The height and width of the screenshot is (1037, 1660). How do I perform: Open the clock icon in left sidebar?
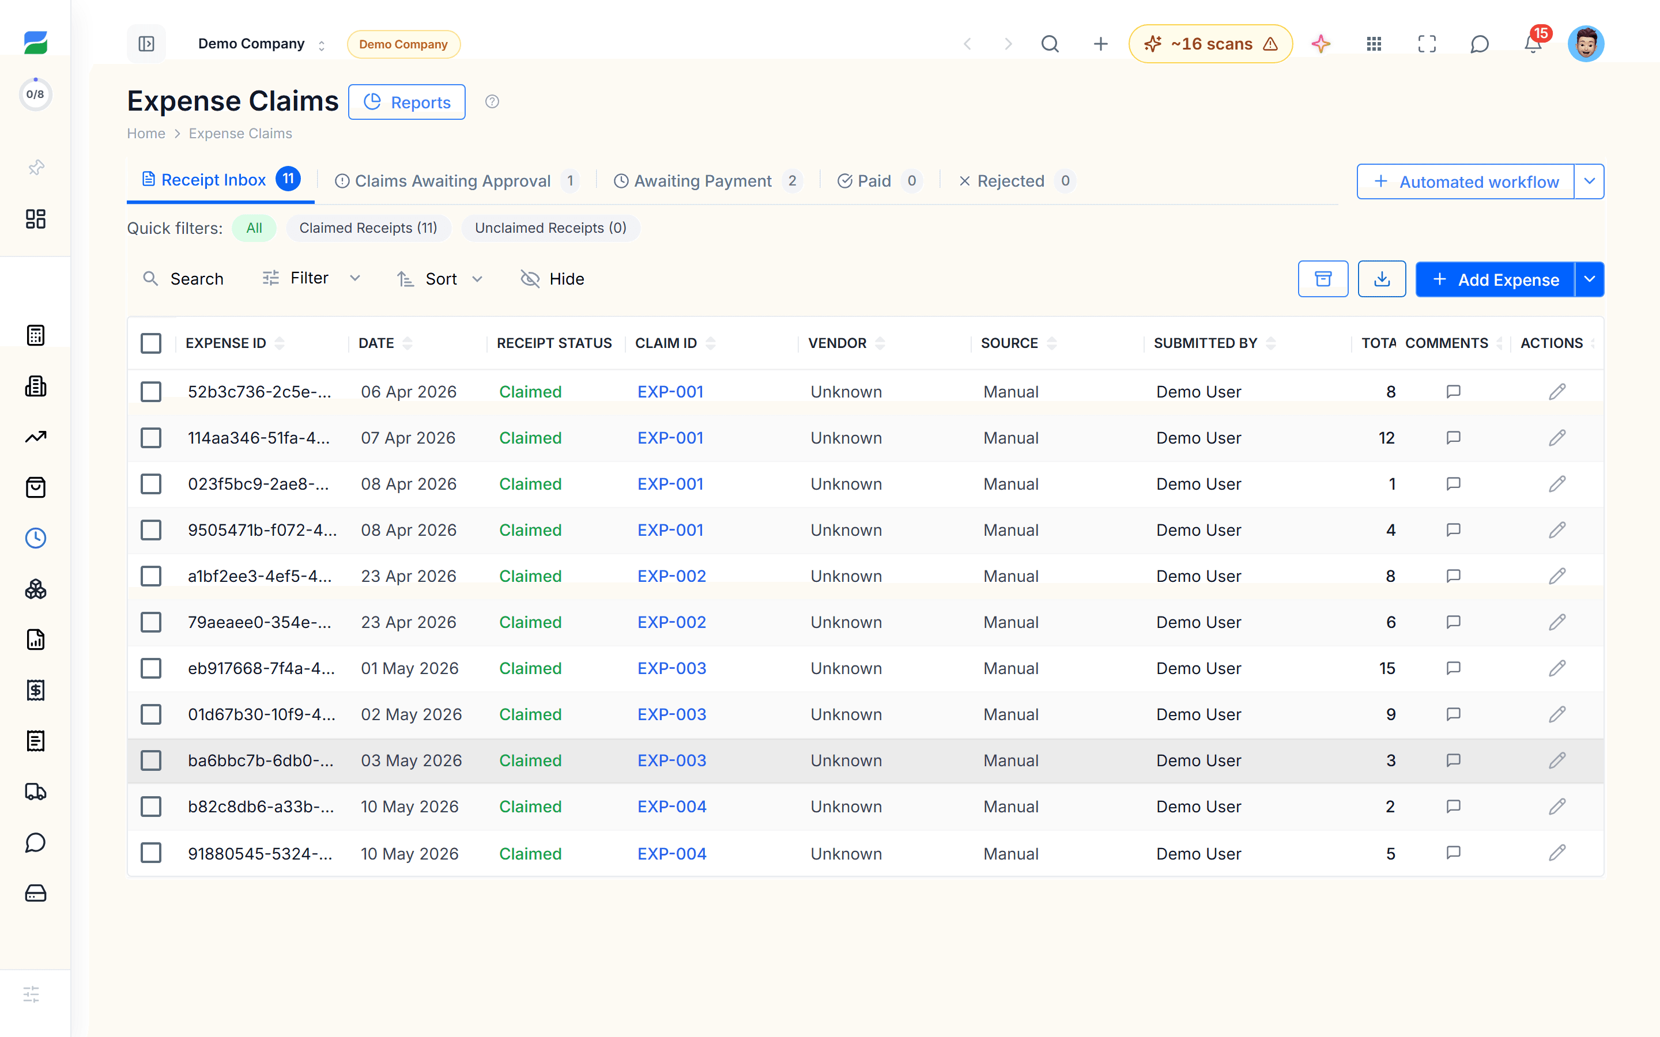pos(36,539)
